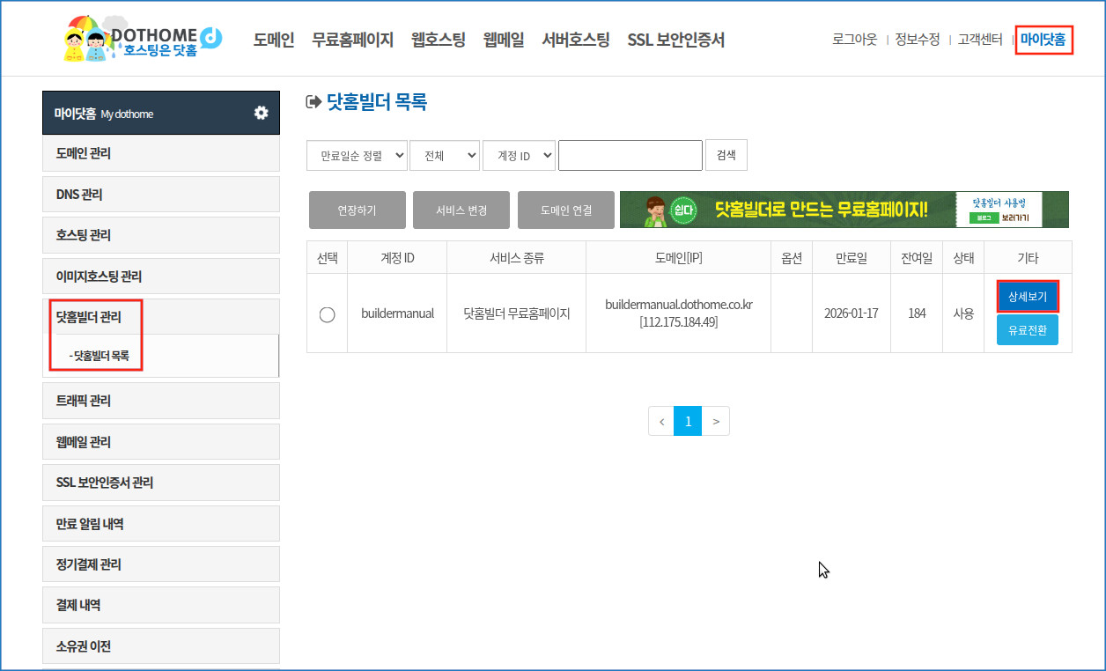
Task: Open the 도메인 top menu
Action: (x=274, y=40)
